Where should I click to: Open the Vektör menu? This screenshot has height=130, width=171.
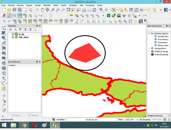[56, 5]
